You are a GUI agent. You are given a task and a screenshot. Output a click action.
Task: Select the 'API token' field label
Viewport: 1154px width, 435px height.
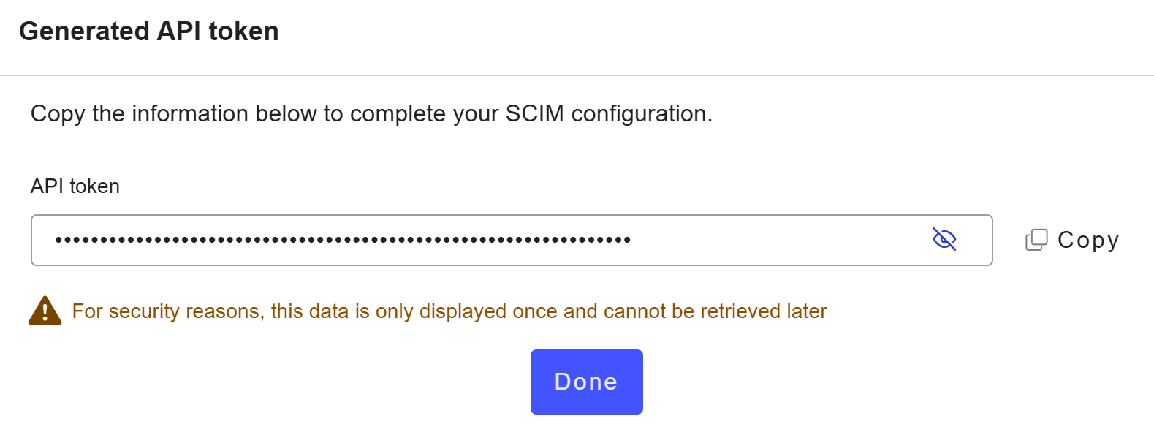tap(75, 186)
